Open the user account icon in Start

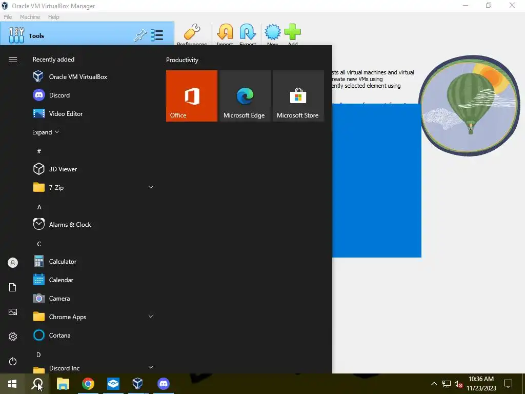13,263
